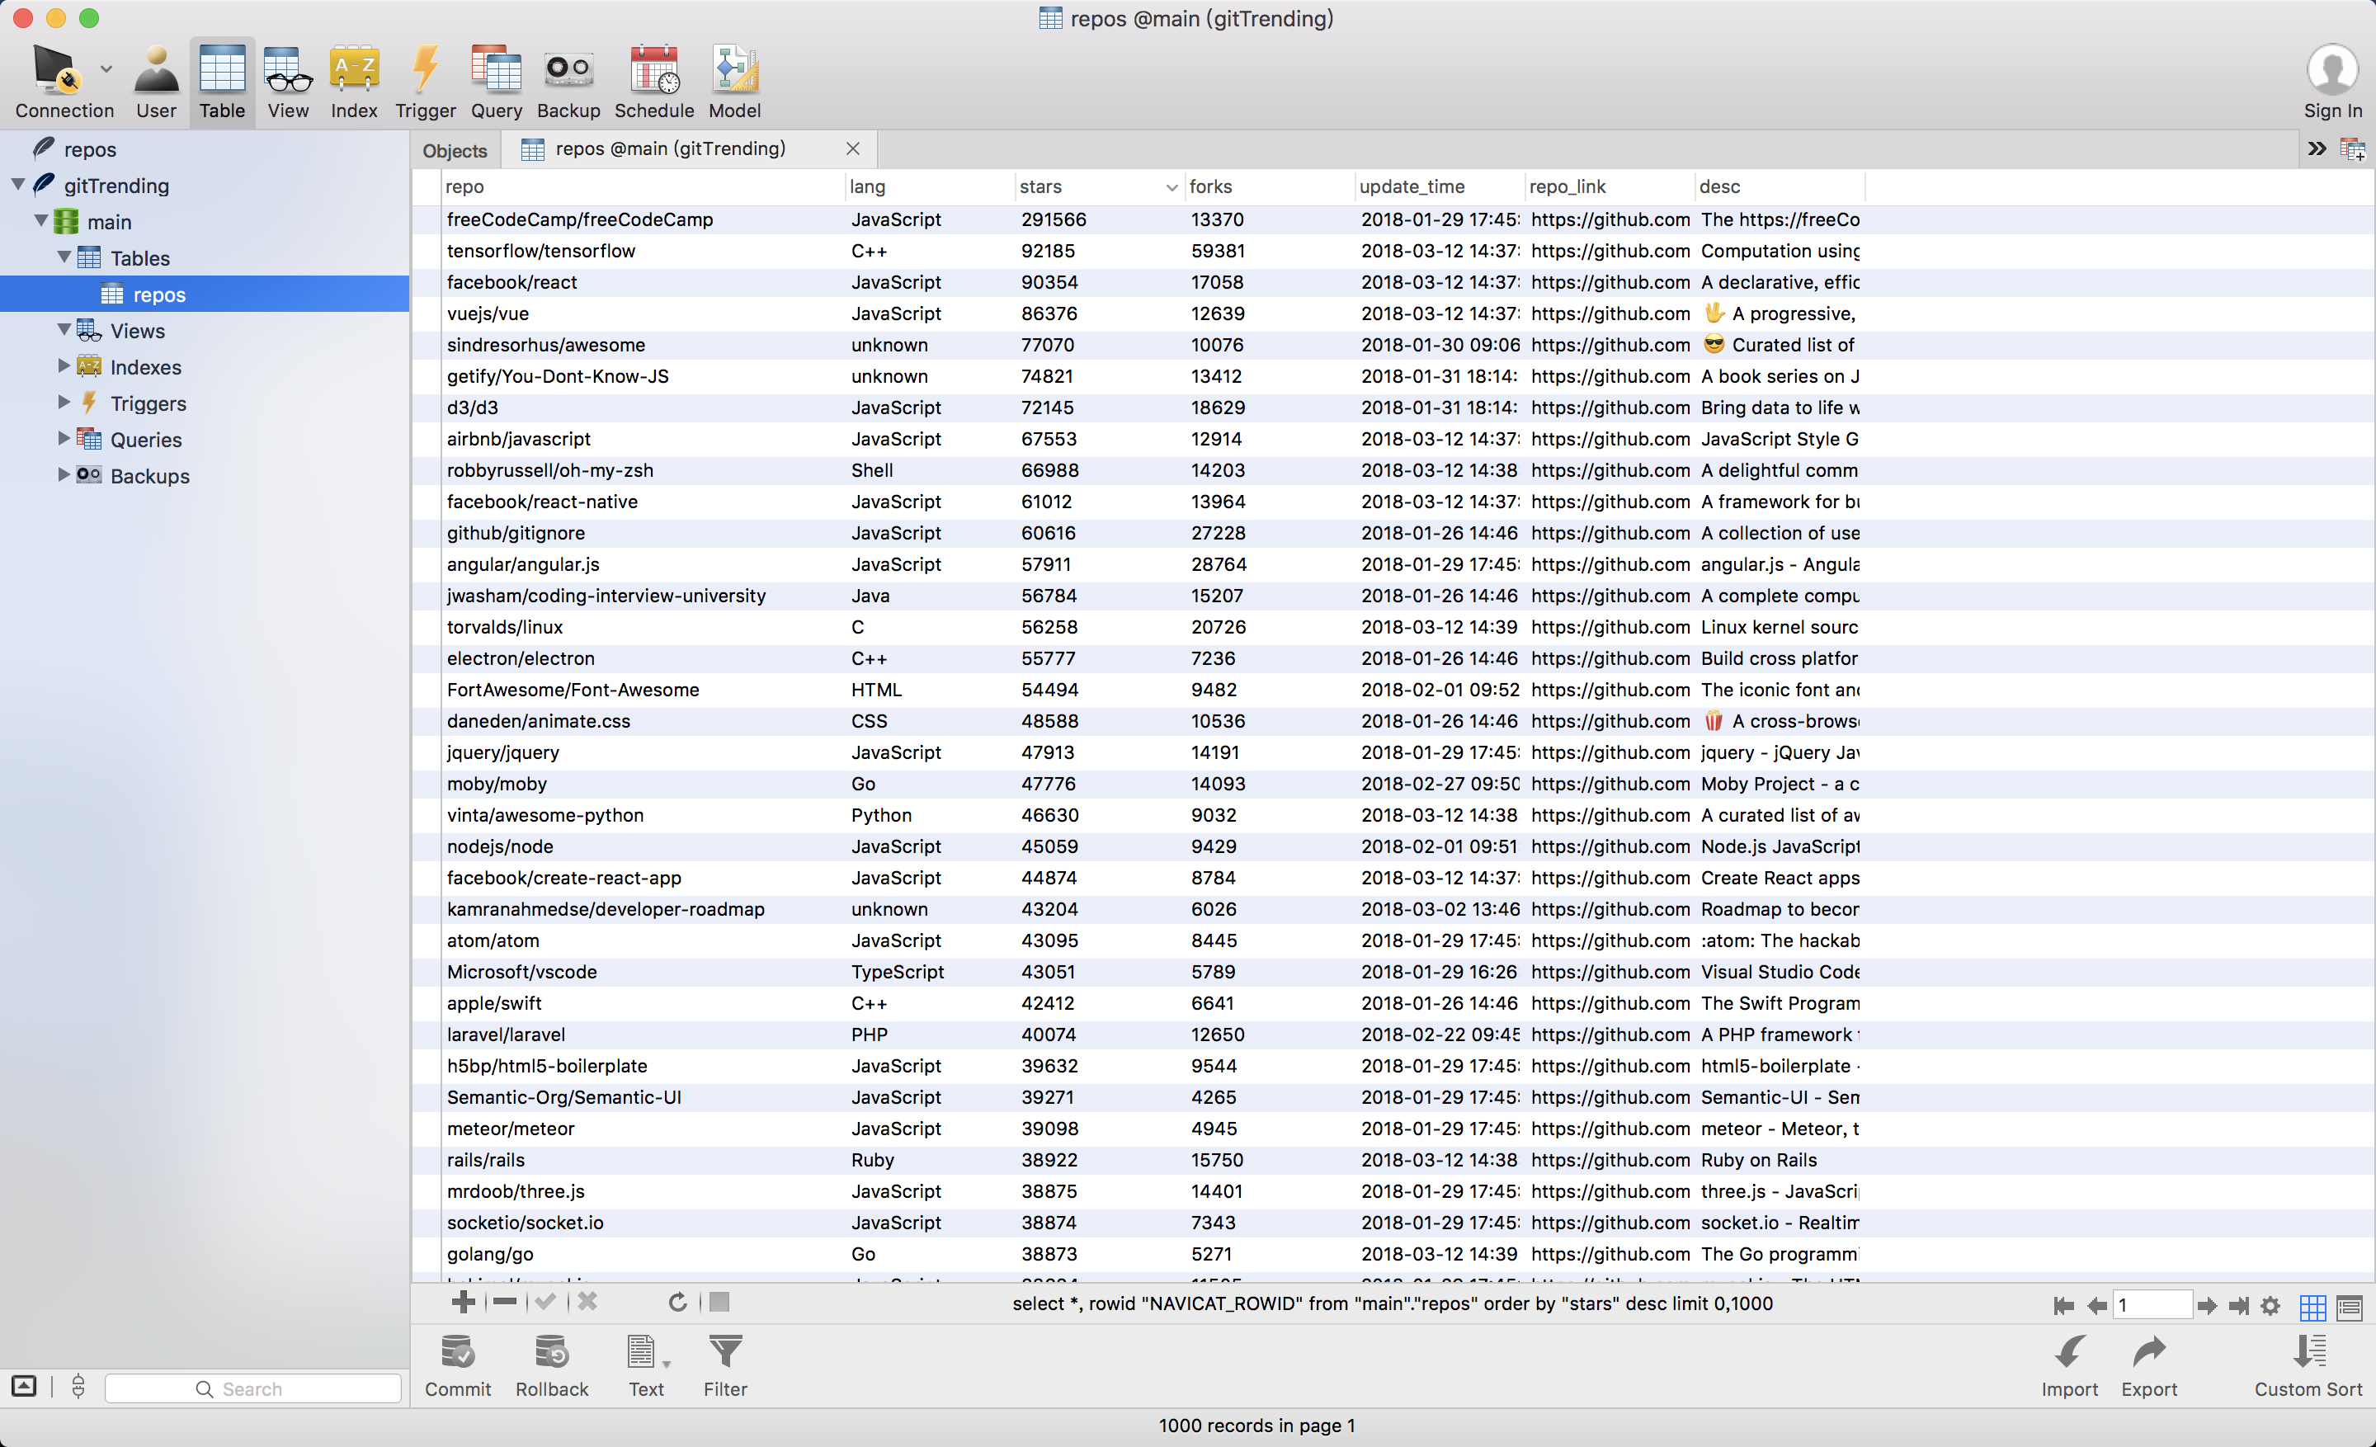Sort by the forks column header

click(x=1269, y=187)
